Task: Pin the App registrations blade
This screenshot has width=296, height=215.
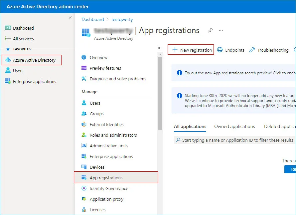Action: [x=210, y=30]
